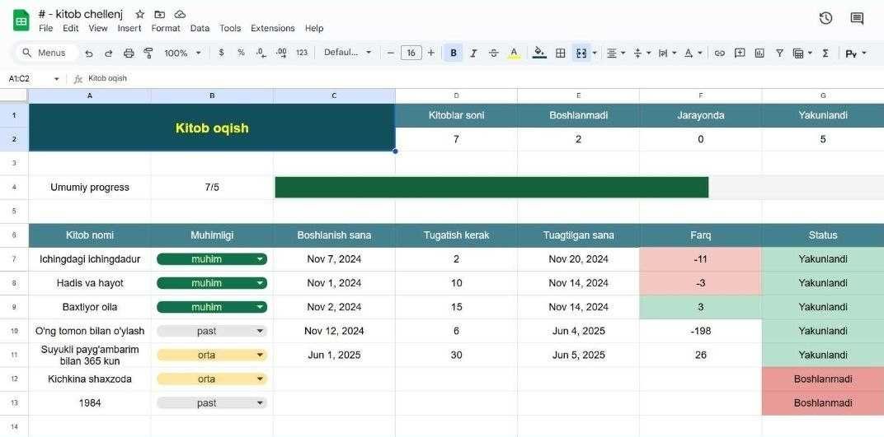
Task: Open the Insert menu
Action: coord(129,28)
